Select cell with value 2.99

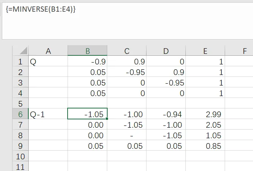click(x=205, y=114)
